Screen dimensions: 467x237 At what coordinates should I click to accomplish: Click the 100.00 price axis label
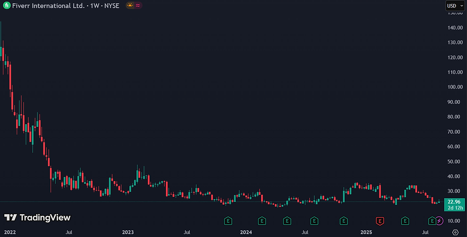click(455, 87)
